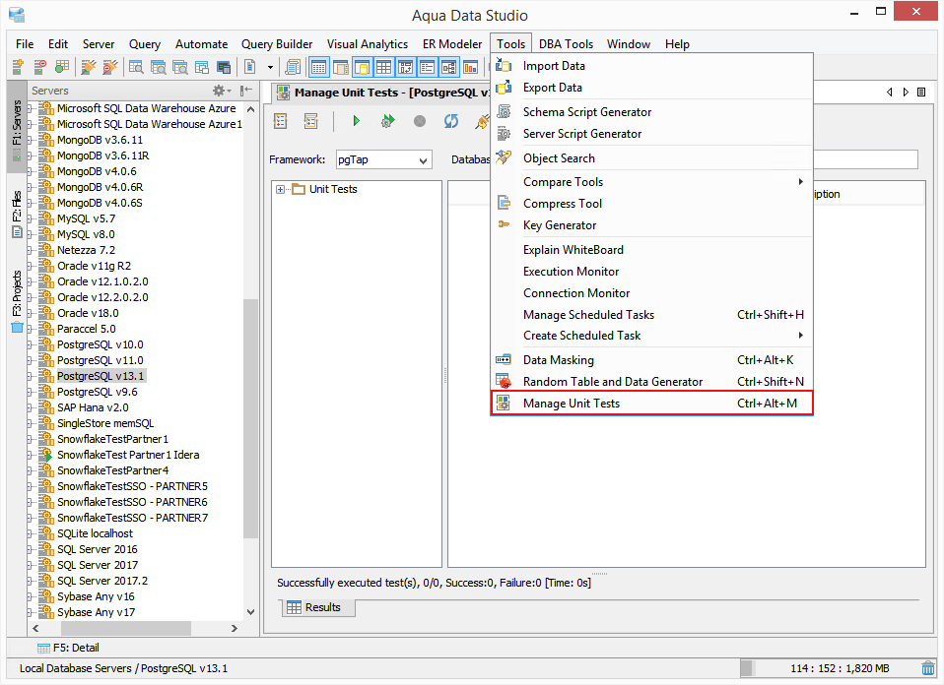This screenshot has height=685, width=944.
Task: Toggle the grid-with-arrows toolbar button
Action: pos(406,67)
